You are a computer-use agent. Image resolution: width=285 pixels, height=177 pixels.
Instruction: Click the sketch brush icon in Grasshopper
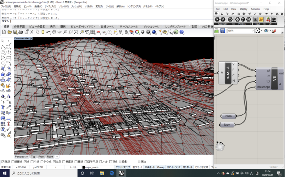pos(274,31)
